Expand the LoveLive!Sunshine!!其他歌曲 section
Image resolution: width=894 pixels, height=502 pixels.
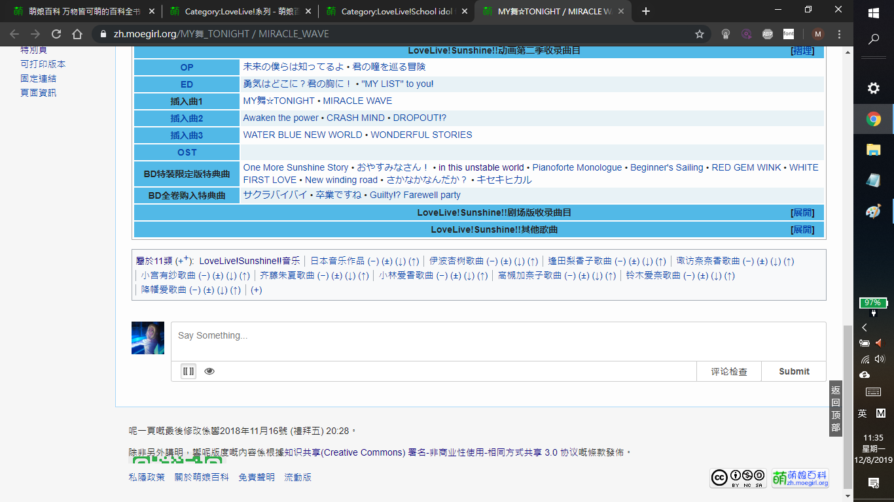click(802, 229)
